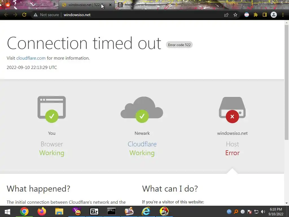Click the Newark location label

click(142, 133)
